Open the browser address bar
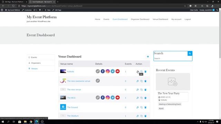The width and height of the screenshot is (221, 124). [102, 6]
